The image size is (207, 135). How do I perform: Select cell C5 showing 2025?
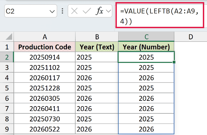tap(146, 88)
